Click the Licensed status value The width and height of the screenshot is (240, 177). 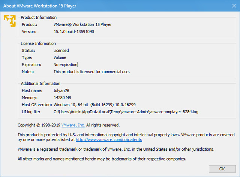(61, 51)
